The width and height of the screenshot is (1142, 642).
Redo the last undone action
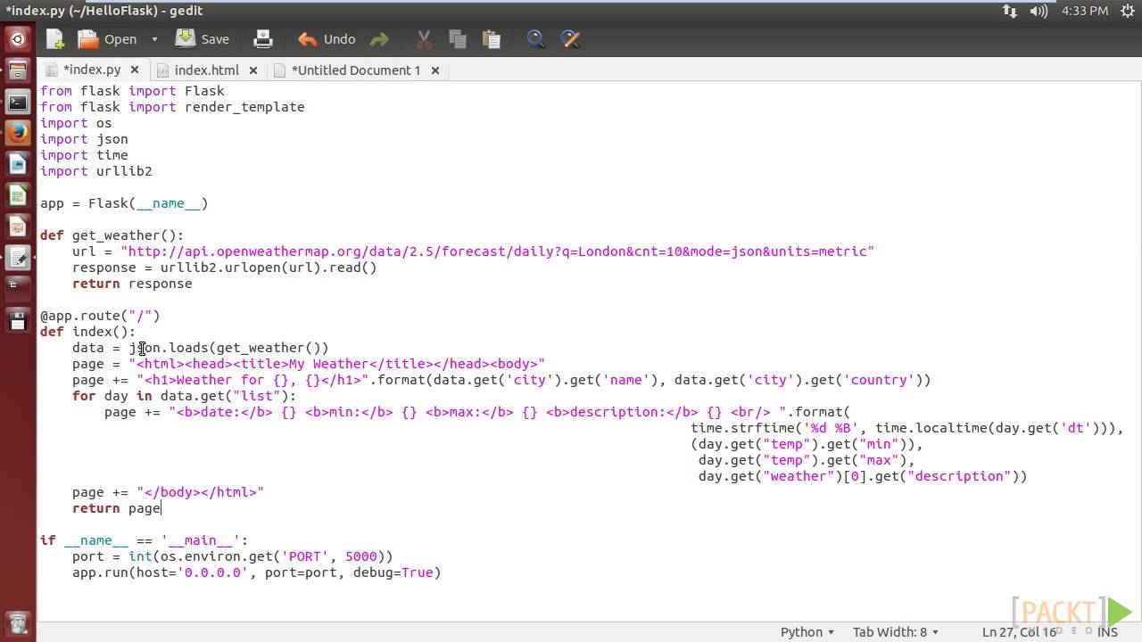pyautogui.click(x=379, y=39)
